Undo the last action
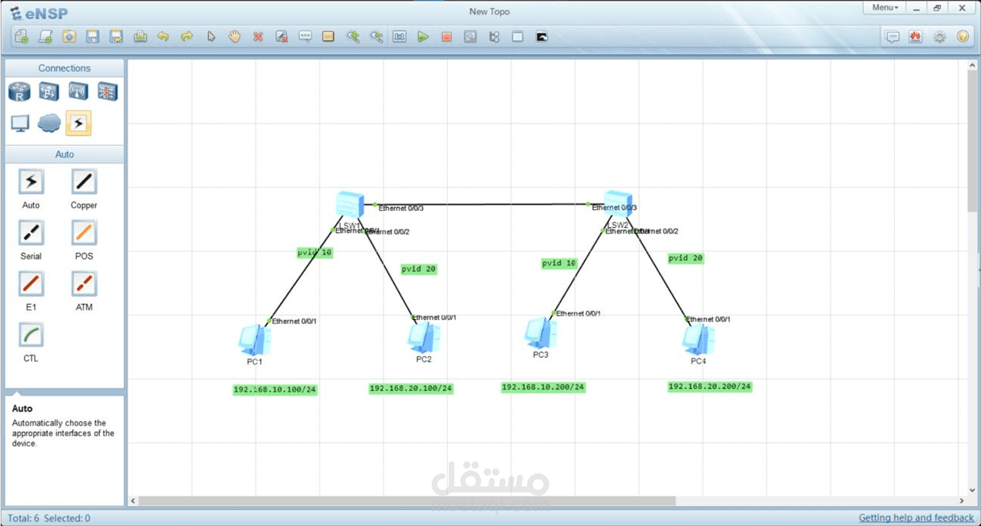 (x=163, y=37)
